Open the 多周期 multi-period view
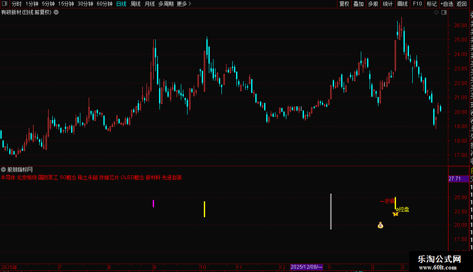 click(x=166, y=4)
